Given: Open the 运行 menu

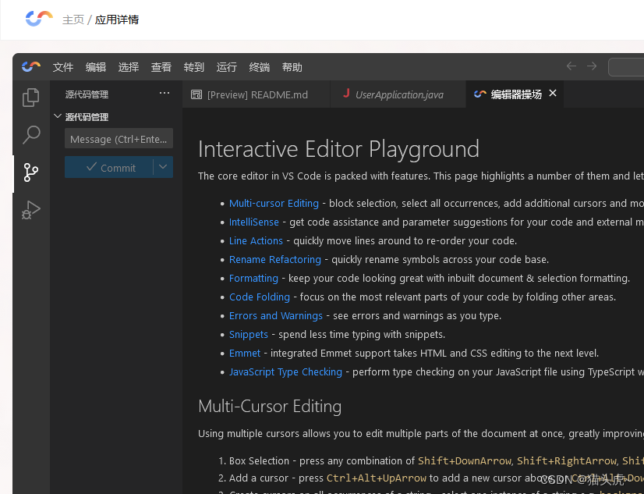Looking at the screenshot, I should click(227, 67).
